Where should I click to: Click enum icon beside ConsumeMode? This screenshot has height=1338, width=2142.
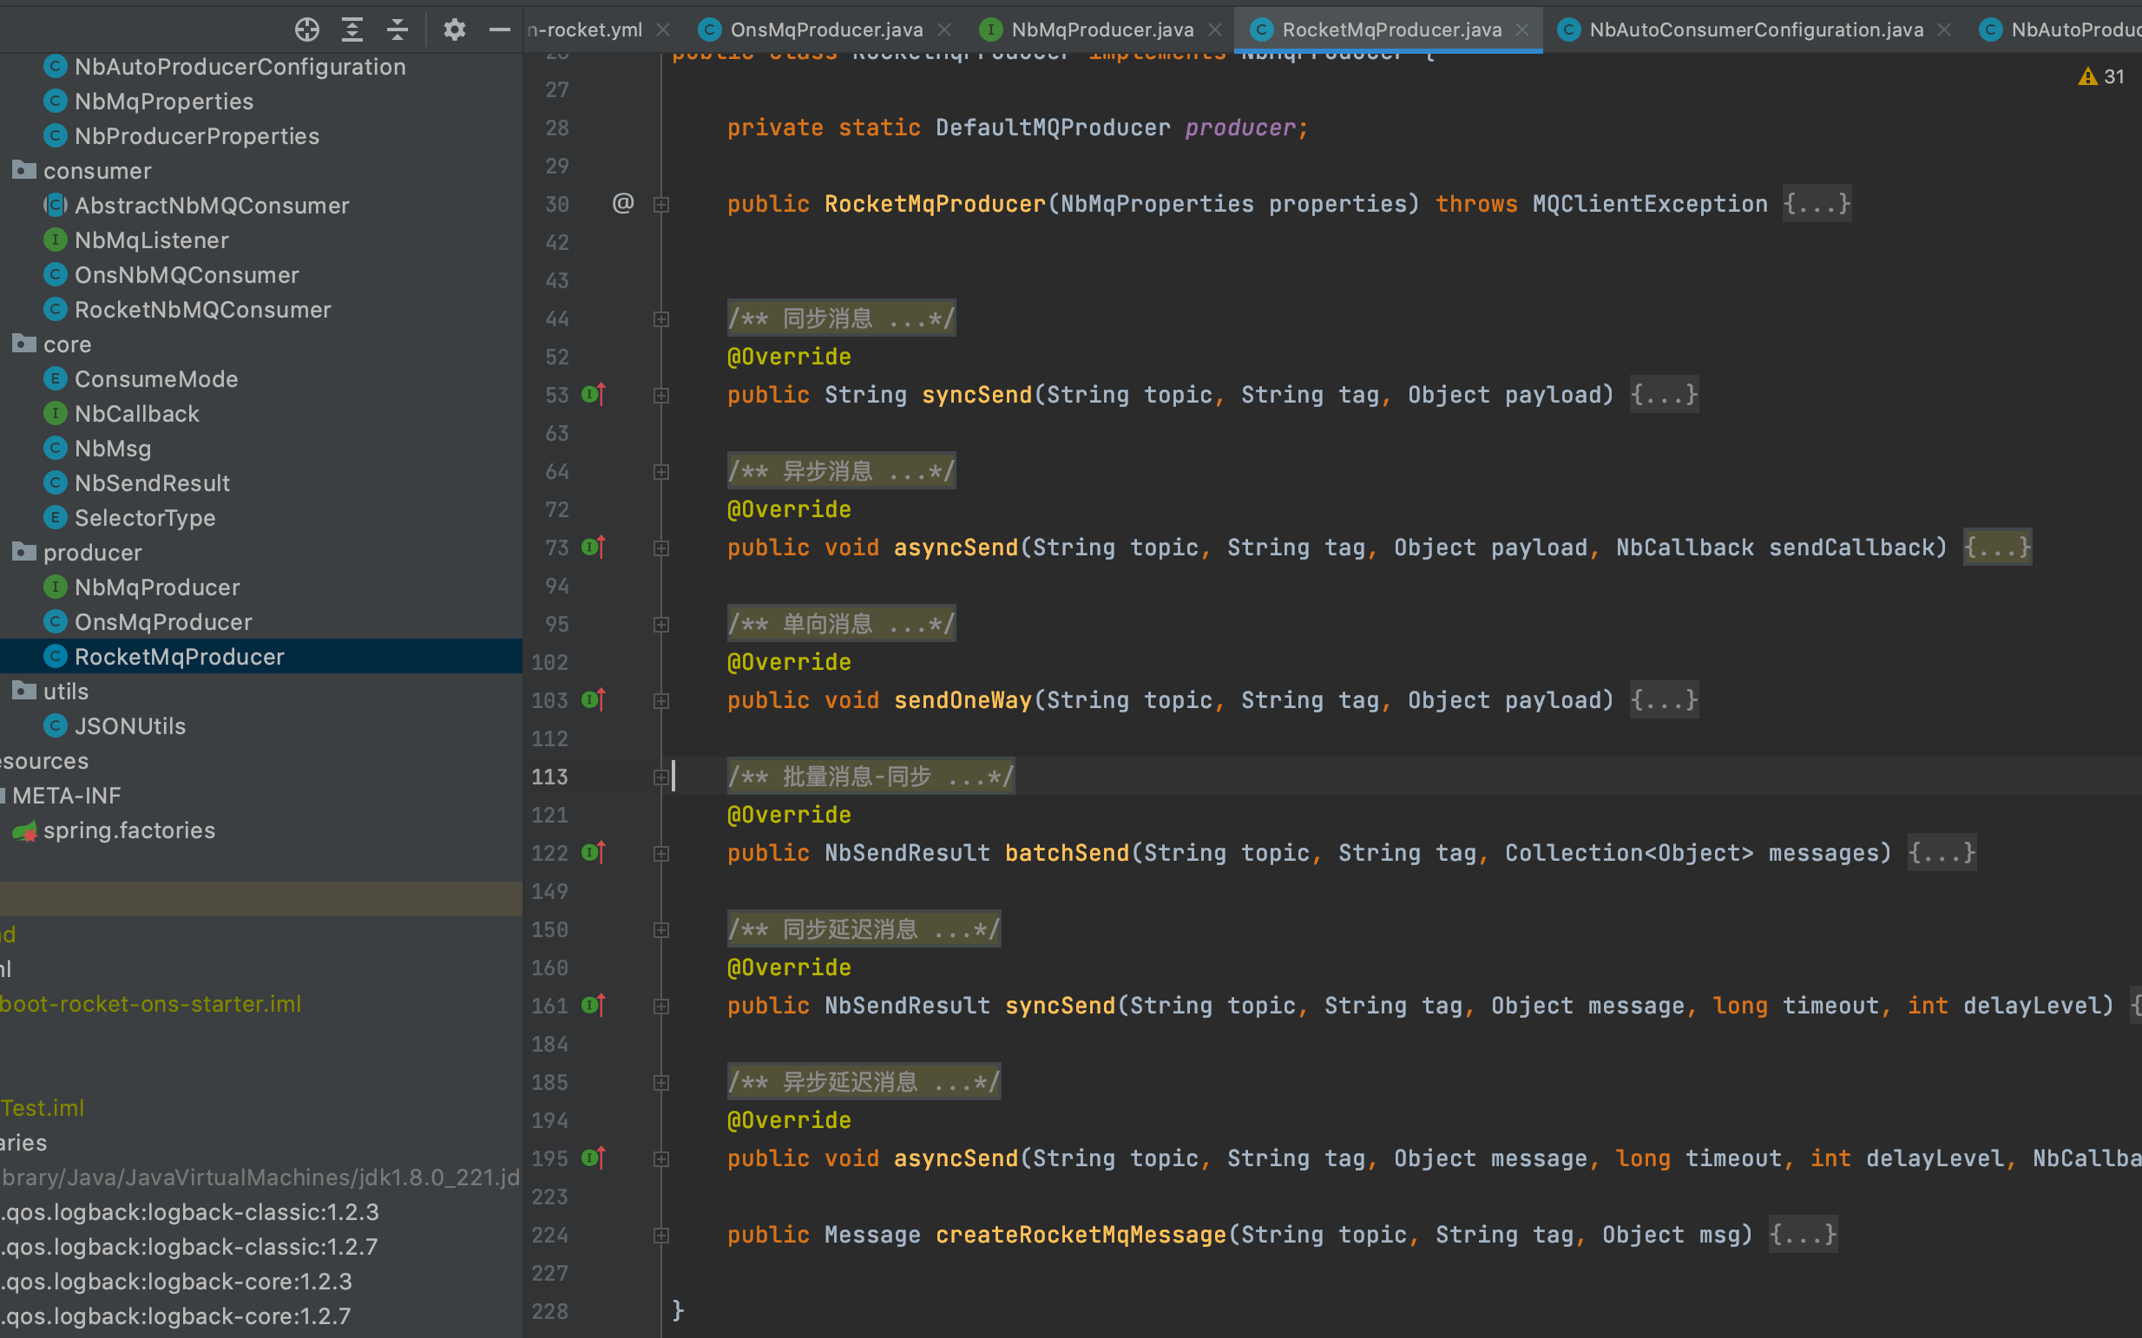[x=55, y=377]
